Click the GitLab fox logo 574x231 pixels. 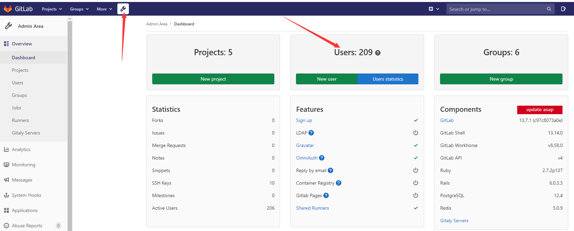tap(7, 9)
